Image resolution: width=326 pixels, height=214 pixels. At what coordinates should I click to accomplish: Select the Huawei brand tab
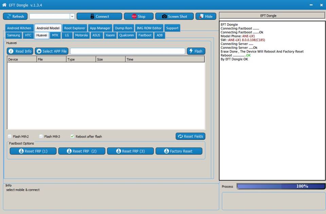42,35
